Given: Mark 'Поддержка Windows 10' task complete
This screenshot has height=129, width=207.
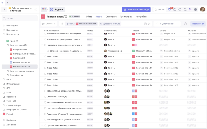Looking at the screenshot, I should click(x=45, y=114).
